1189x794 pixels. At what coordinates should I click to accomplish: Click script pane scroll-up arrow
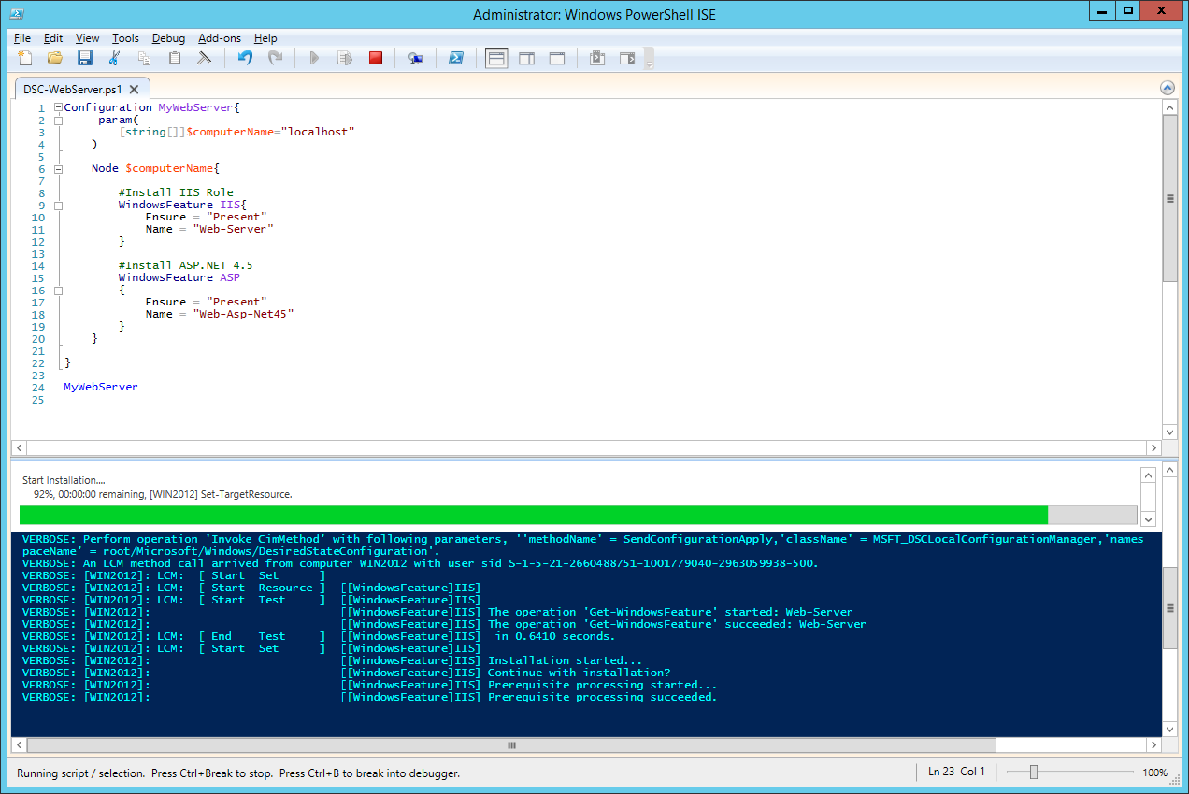tap(1168, 107)
